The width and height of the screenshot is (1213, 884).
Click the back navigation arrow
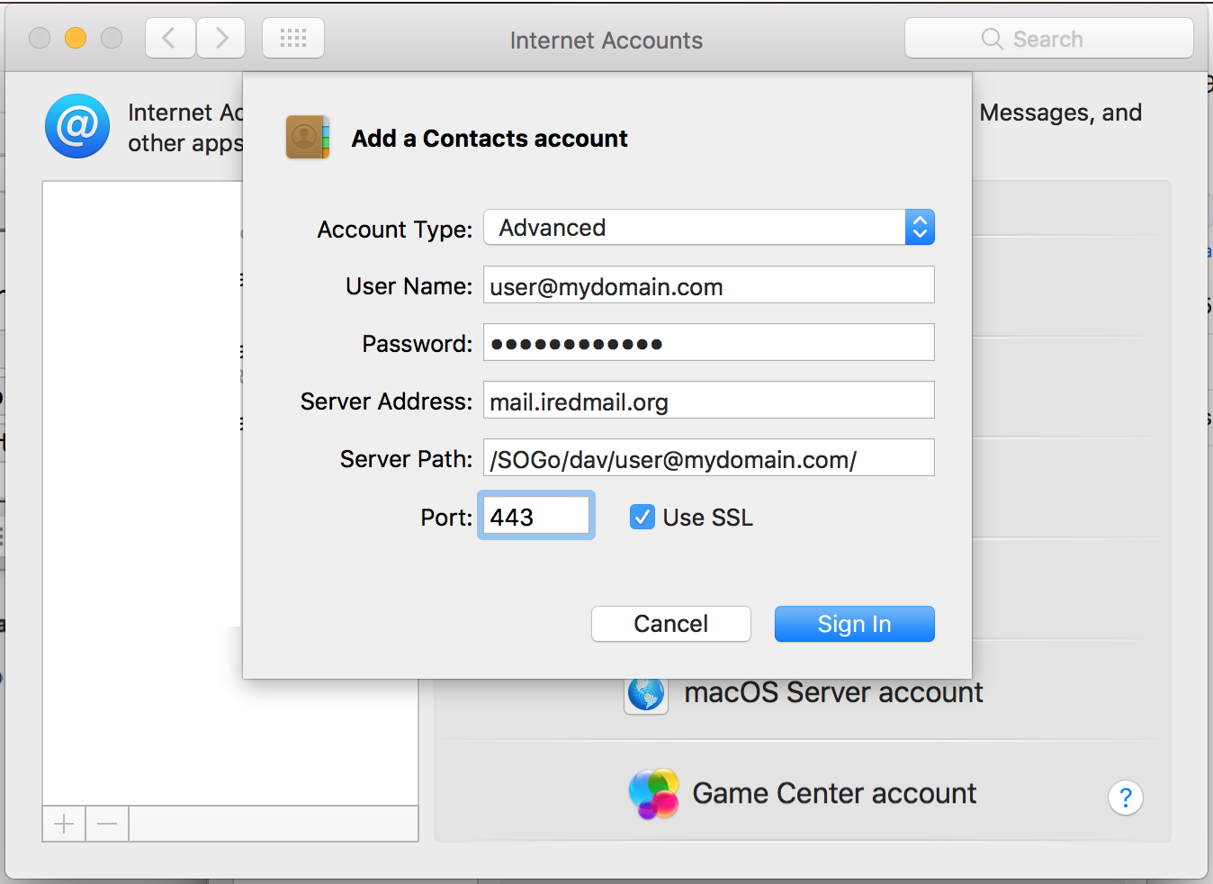coord(170,39)
